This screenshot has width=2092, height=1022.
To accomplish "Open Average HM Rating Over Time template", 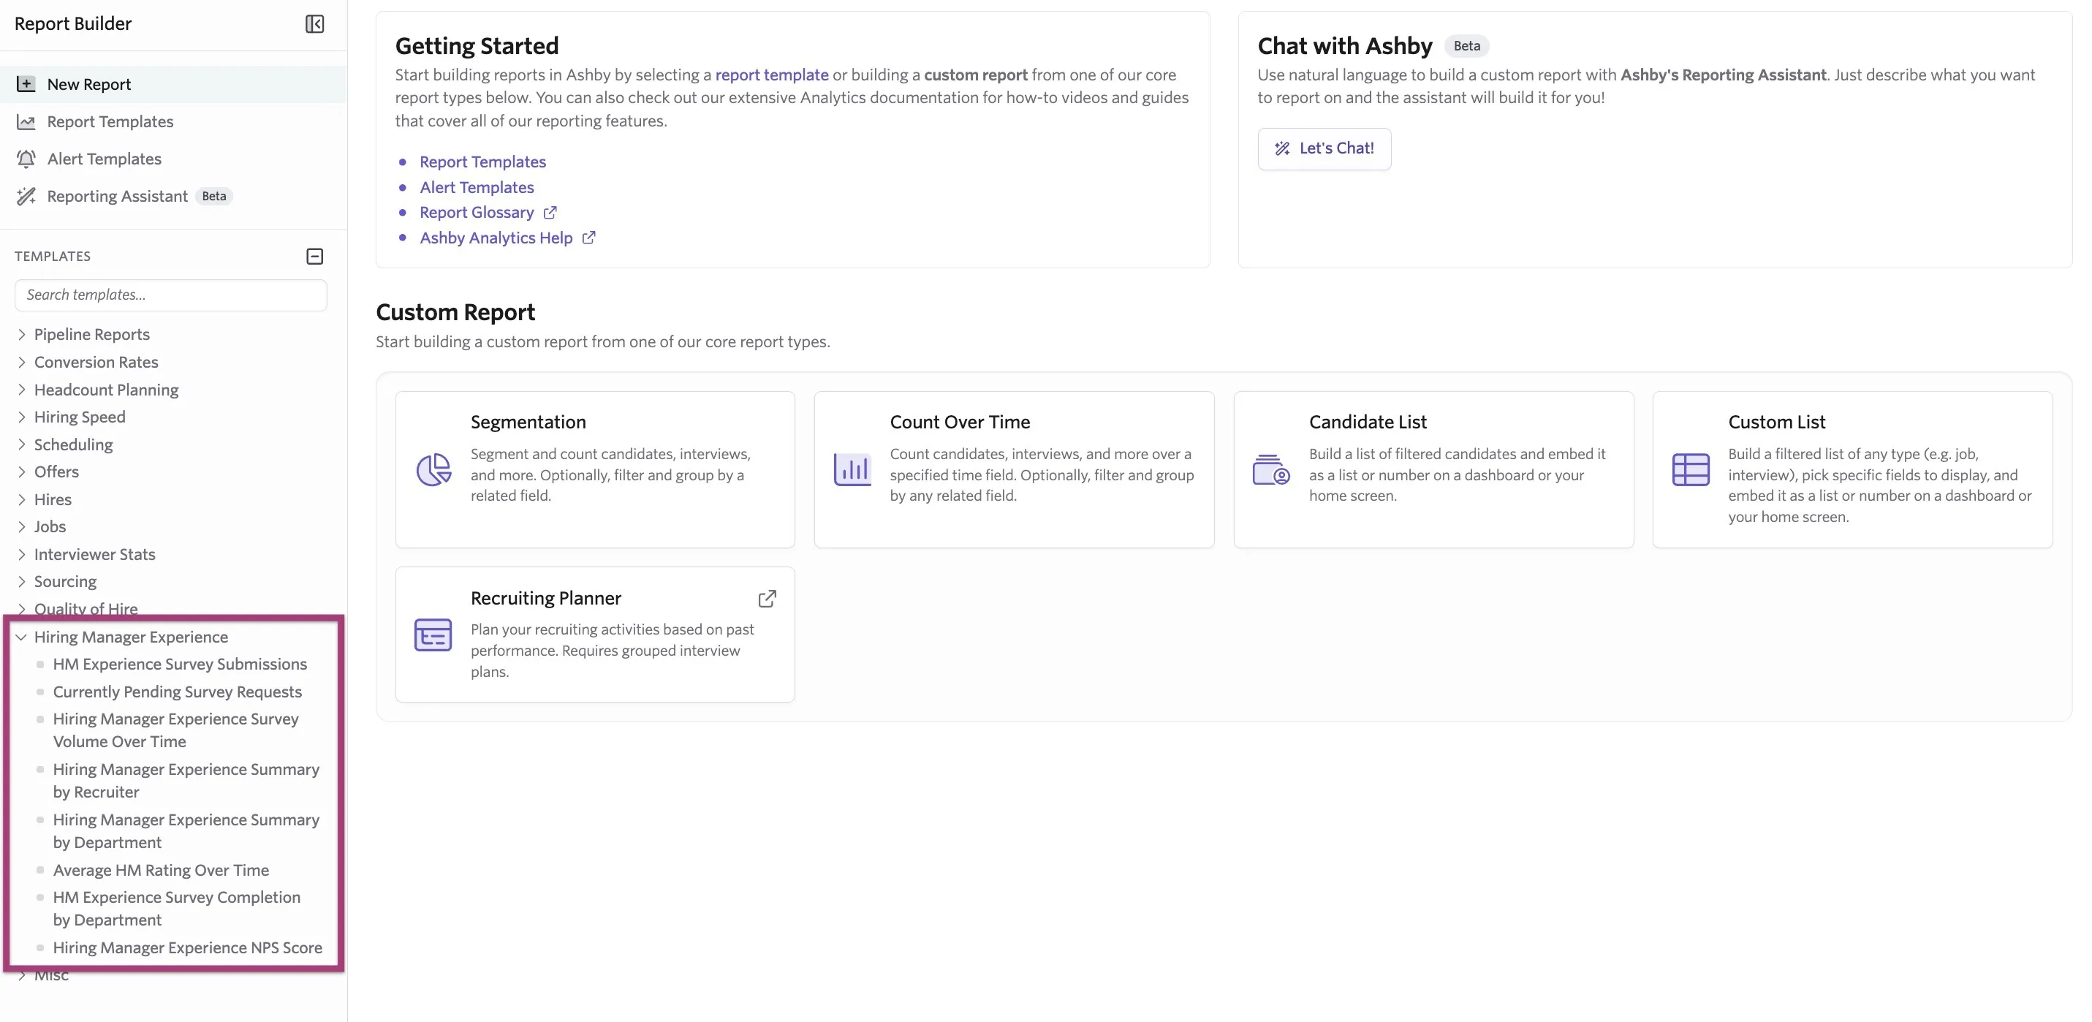I will click(x=161, y=870).
